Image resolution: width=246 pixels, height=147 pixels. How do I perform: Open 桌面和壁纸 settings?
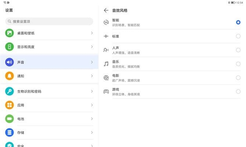coord(49,33)
